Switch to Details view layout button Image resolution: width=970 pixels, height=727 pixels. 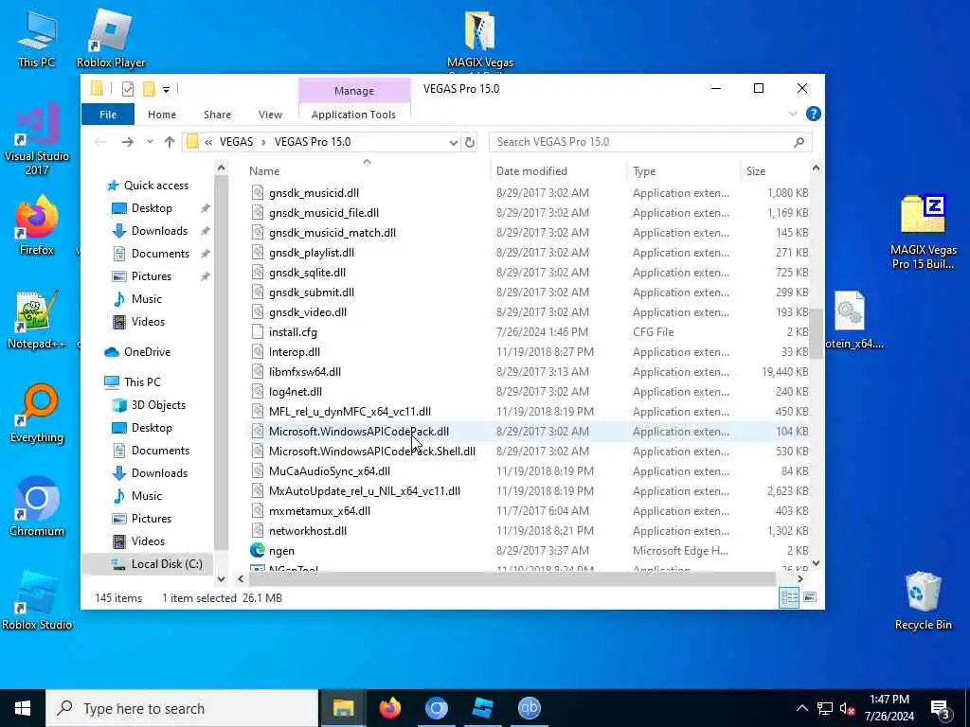coord(789,597)
